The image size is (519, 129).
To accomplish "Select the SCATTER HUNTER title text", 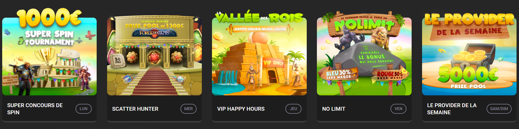I will [x=135, y=109].
